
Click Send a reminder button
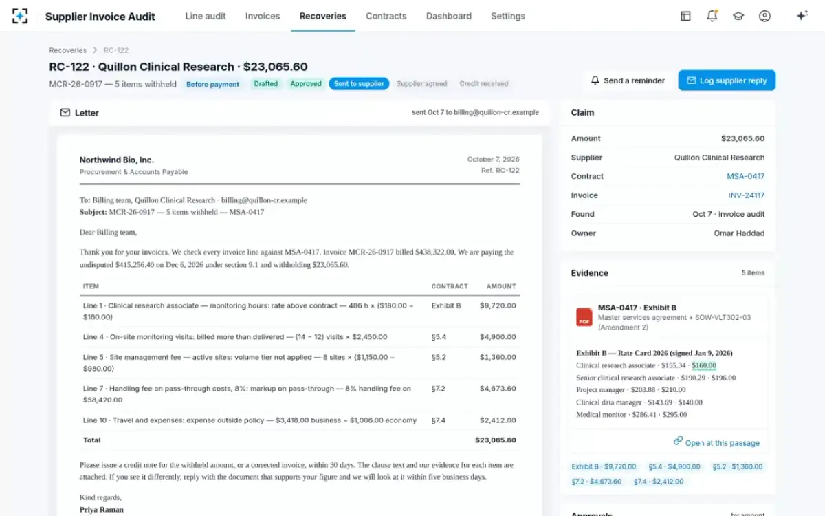coord(628,80)
